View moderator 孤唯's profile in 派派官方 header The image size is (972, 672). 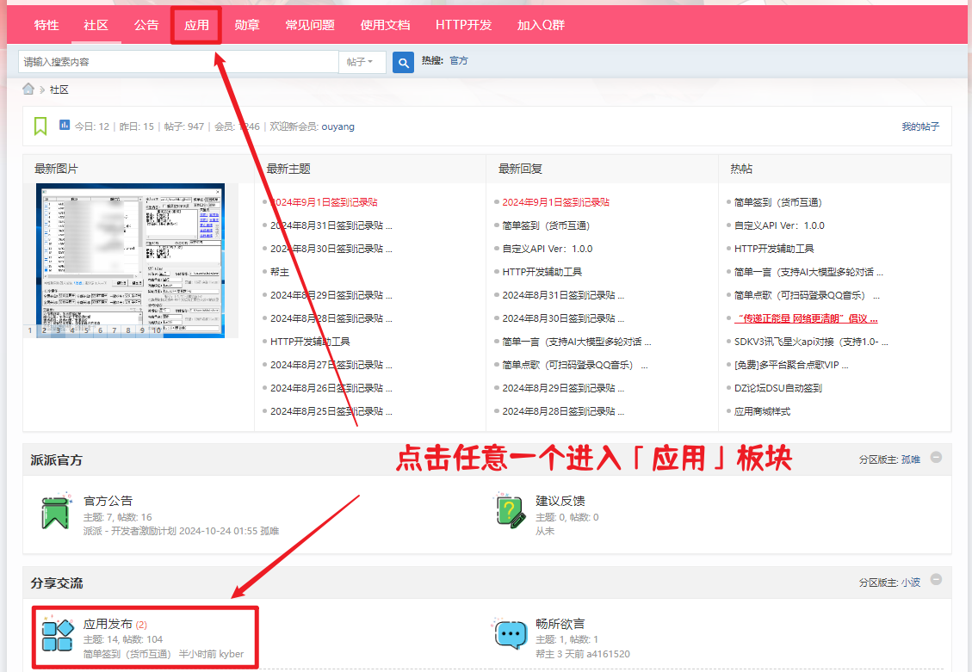coord(911,459)
